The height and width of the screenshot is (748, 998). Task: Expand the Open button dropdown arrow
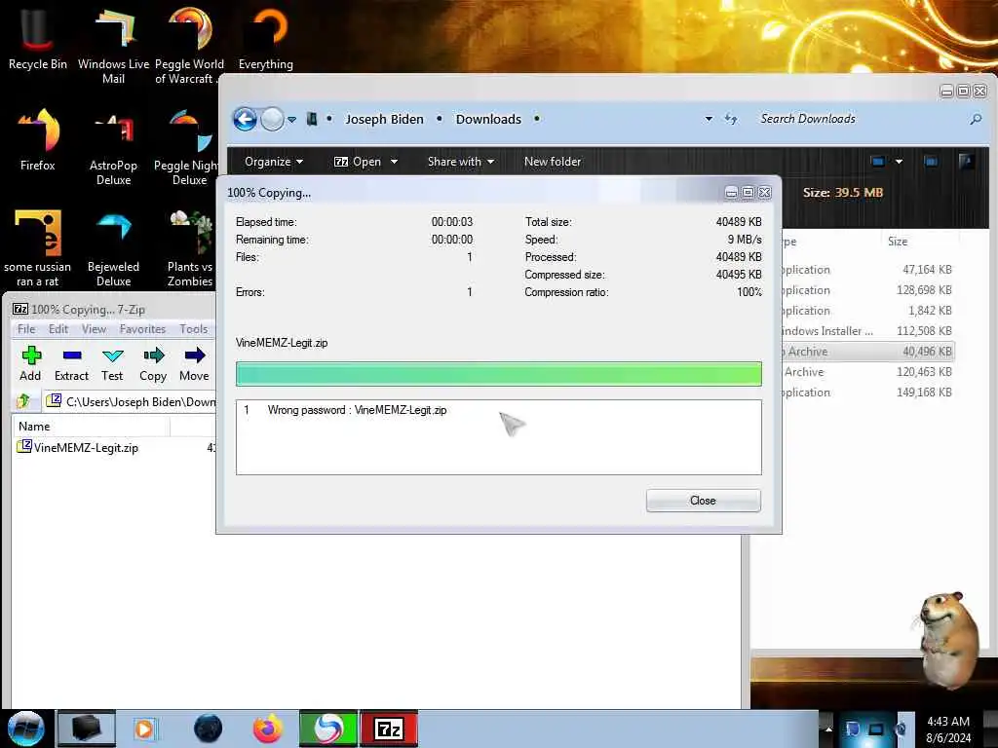(x=394, y=162)
